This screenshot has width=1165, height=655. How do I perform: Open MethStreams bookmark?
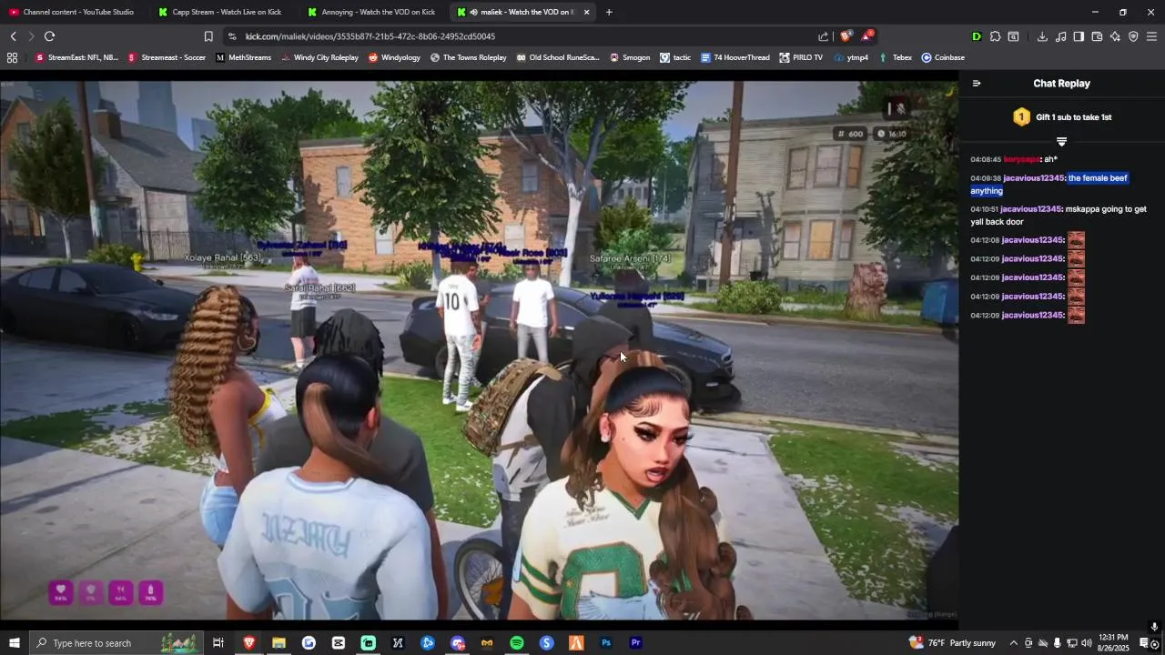coord(243,57)
